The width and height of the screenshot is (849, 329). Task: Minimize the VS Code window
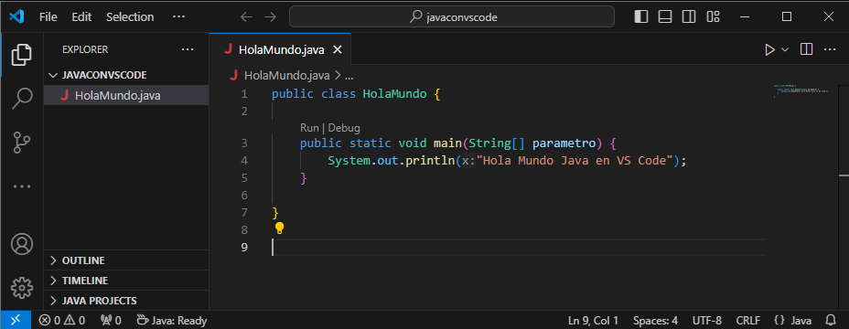(x=746, y=16)
